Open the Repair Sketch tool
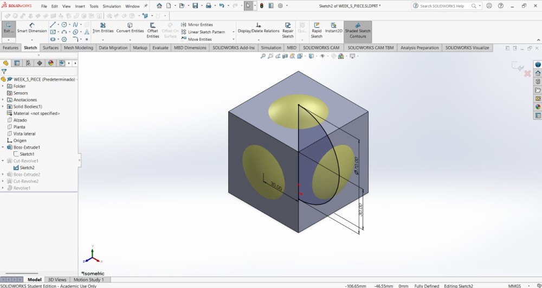The image size is (542, 288). tap(288, 30)
